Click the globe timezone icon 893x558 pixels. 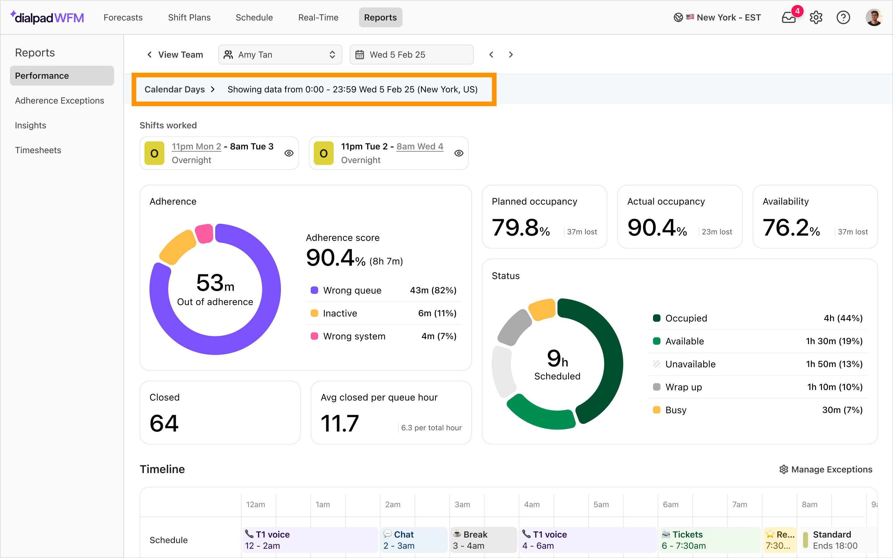(678, 17)
